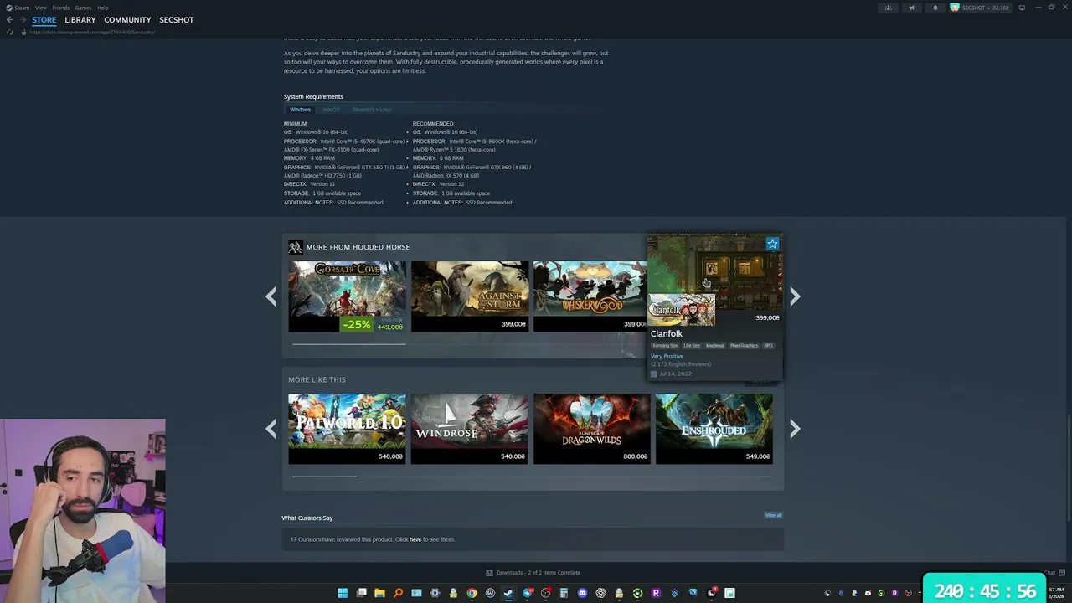1072x603 pixels.
Task: Open File Explorer from the taskbar
Action: point(379,593)
